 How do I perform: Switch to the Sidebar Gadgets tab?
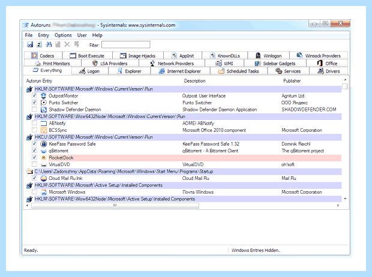pos(275,64)
